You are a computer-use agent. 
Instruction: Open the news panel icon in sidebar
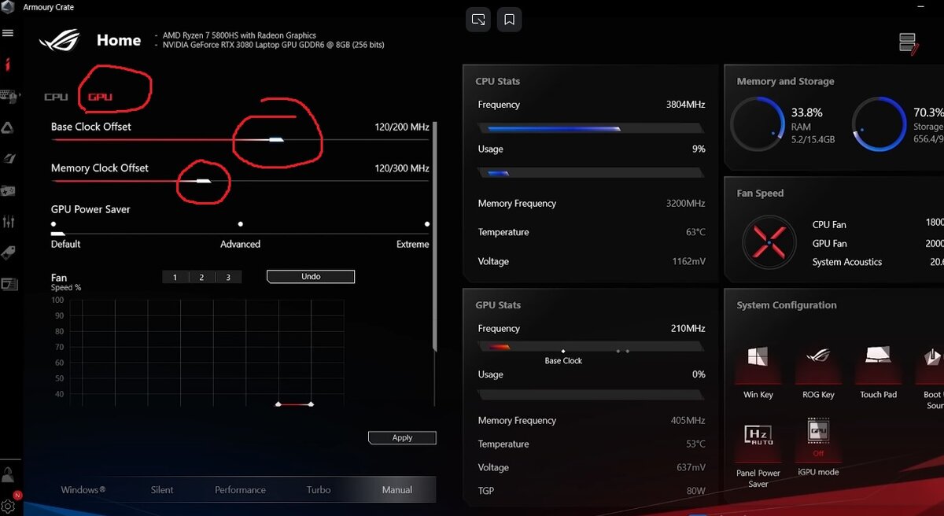(x=10, y=284)
